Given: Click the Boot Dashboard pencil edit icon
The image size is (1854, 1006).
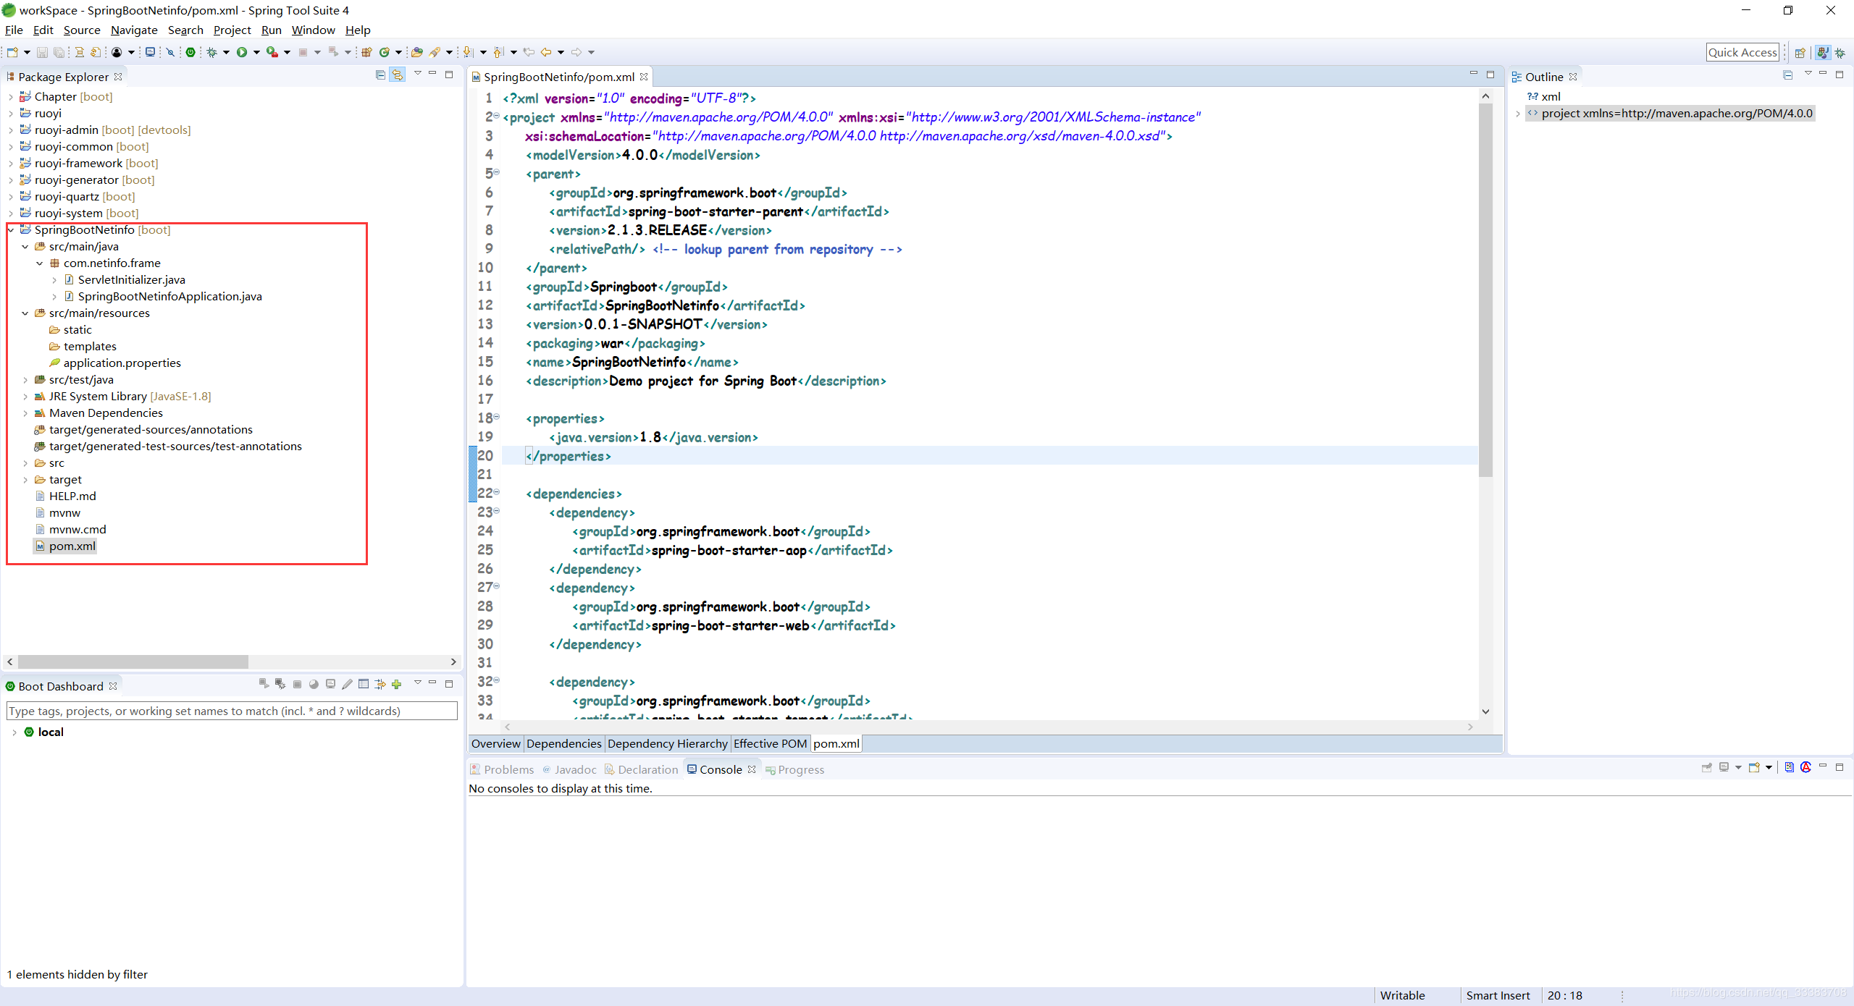Looking at the screenshot, I should tap(347, 685).
